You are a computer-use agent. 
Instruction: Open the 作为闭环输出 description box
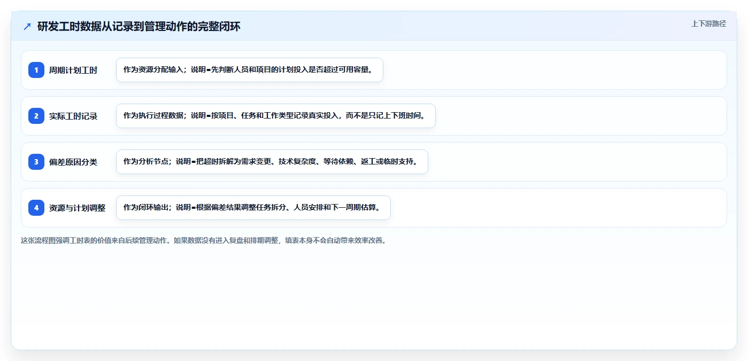[x=253, y=208]
